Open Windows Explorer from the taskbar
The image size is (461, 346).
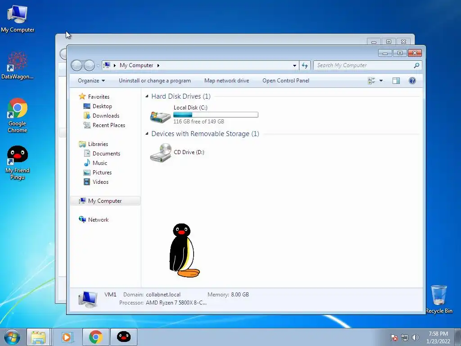[x=38, y=337]
